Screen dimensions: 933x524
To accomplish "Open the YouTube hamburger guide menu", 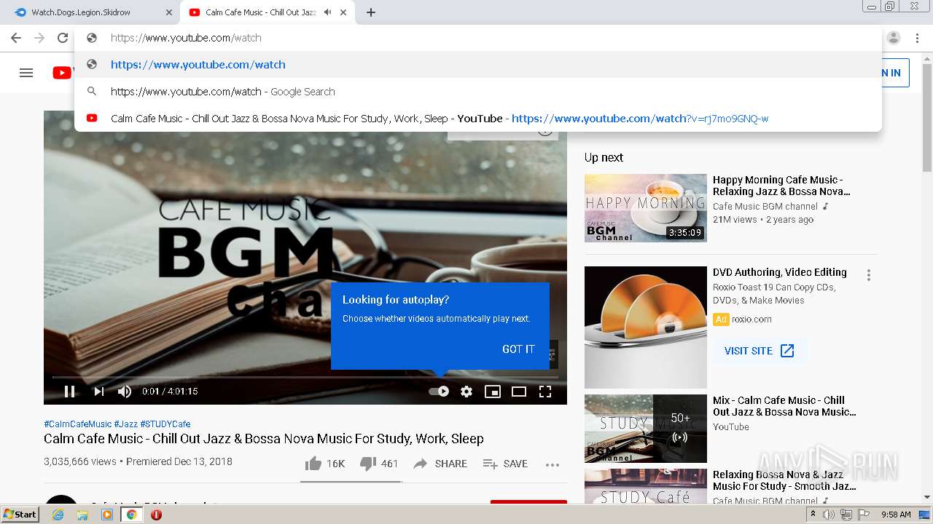I will [x=26, y=73].
